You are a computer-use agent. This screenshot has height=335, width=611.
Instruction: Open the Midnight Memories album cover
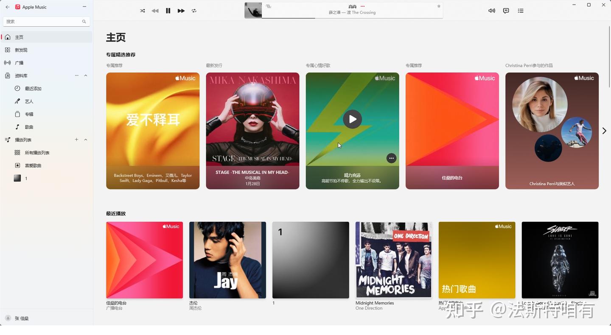click(x=394, y=260)
